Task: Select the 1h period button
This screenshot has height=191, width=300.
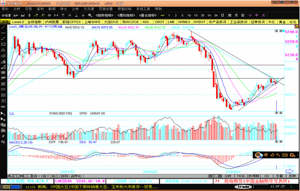Action: (209, 15)
